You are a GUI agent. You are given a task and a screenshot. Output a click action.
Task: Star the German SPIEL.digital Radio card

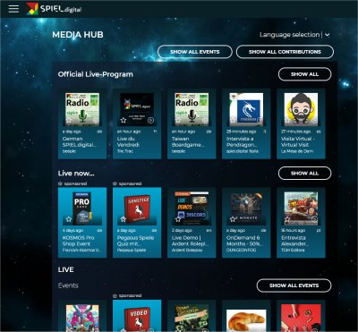[x=69, y=120]
